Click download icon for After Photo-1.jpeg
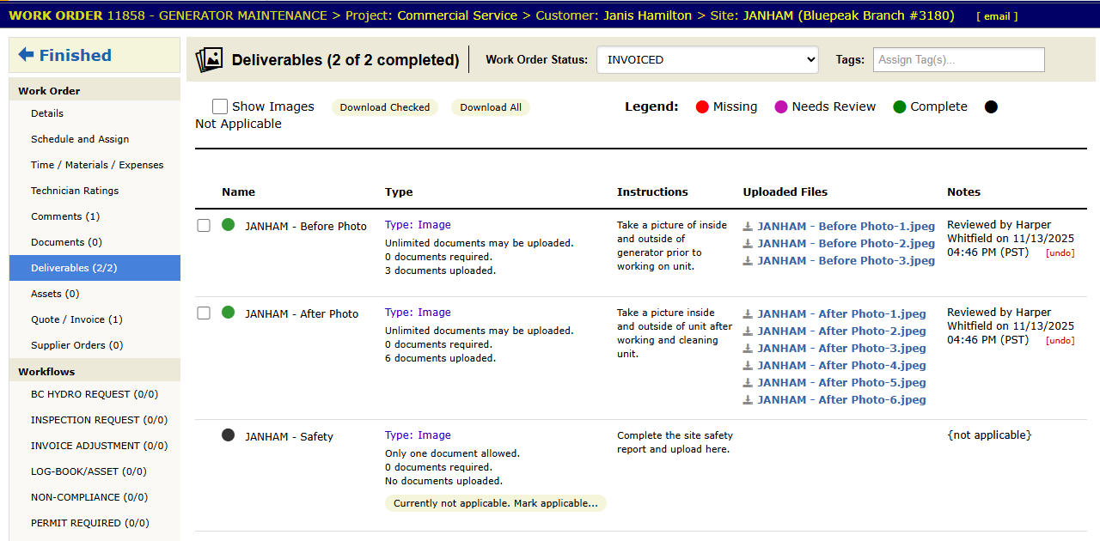This screenshot has width=1100, height=541. click(x=748, y=314)
